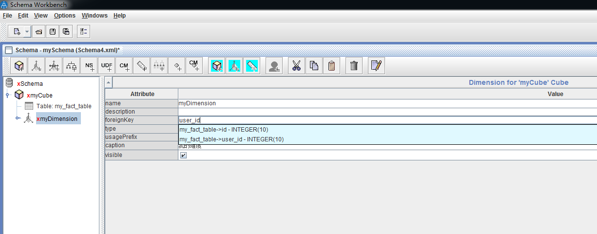This screenshot has width=597, height=234.
Task: Click the cyan Add Virtual Cube Measure icon
Action: point(252,65)
